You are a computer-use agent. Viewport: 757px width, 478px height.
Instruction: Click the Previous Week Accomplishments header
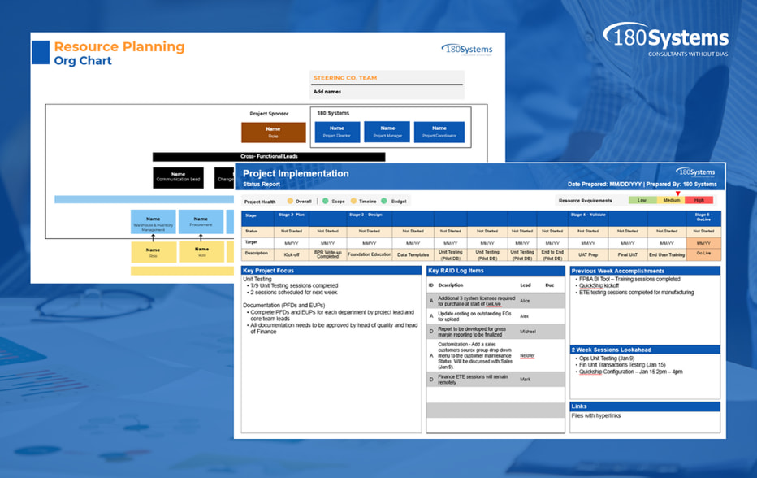645,272
